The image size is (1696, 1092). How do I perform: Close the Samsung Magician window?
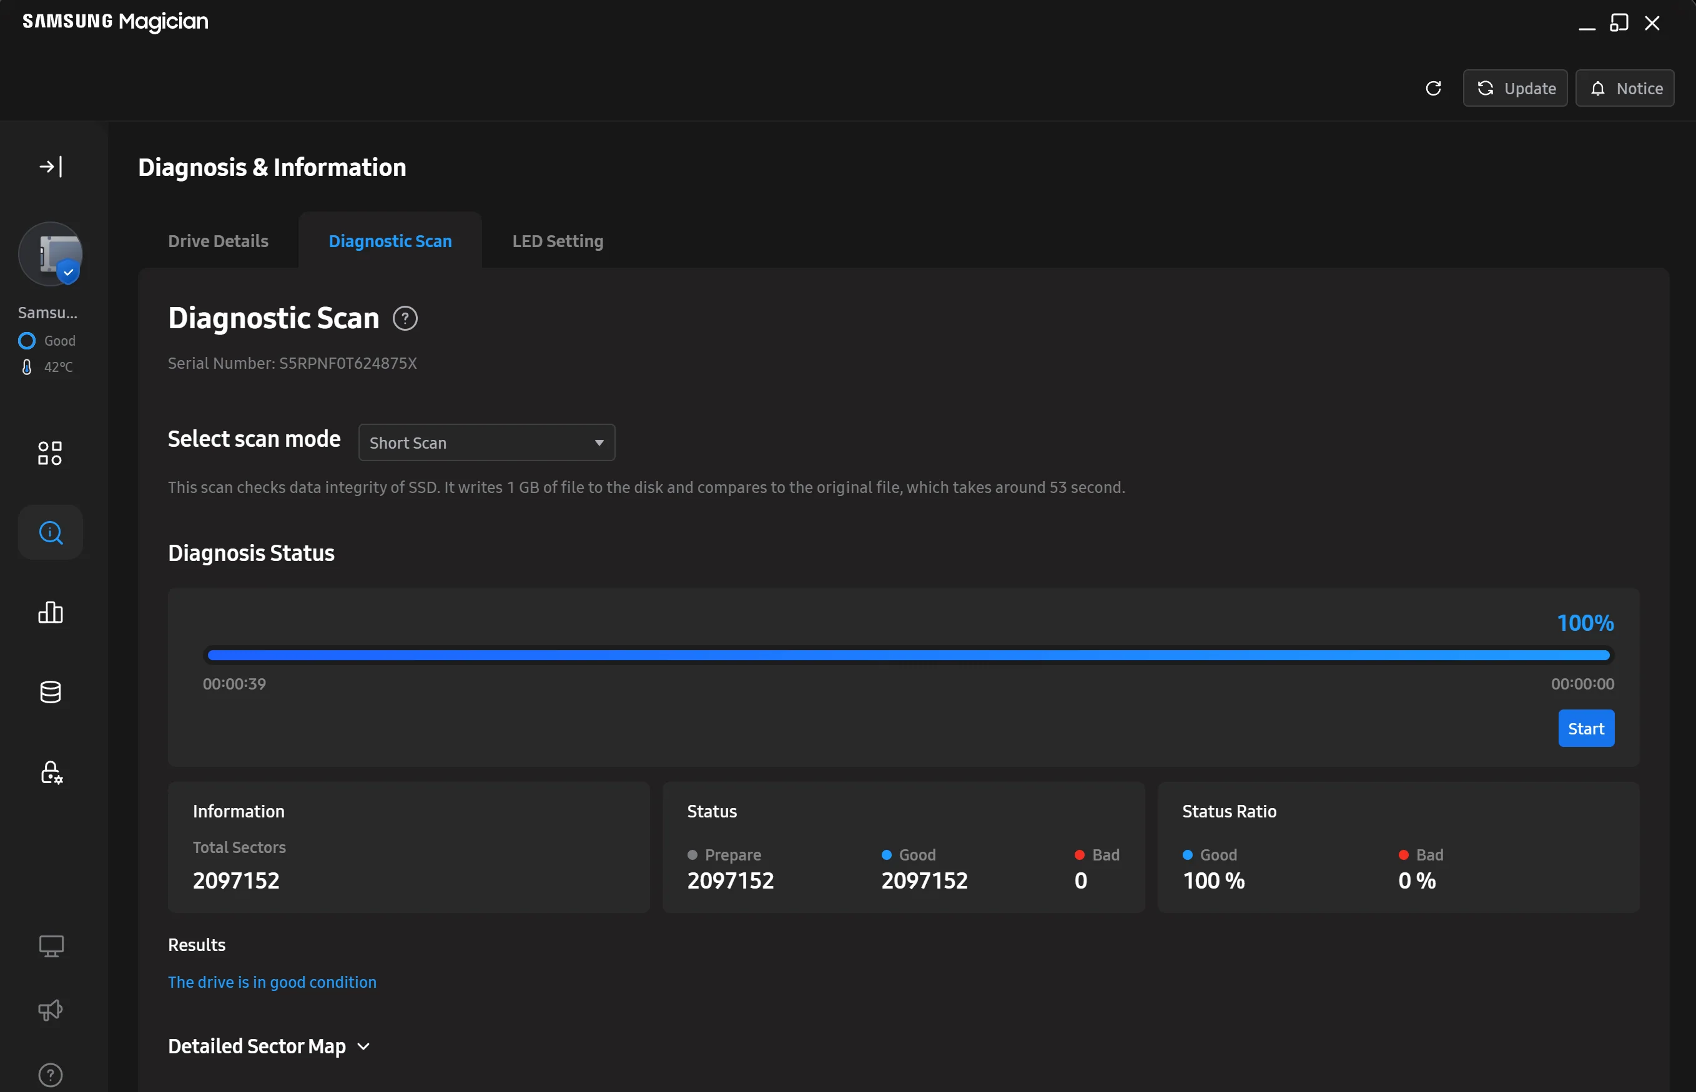1652,24
